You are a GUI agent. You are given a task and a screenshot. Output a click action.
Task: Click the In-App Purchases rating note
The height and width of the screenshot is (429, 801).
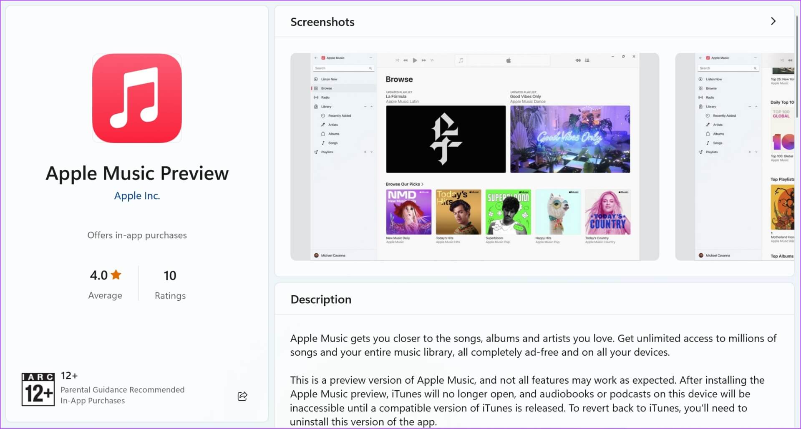[93, 401]
